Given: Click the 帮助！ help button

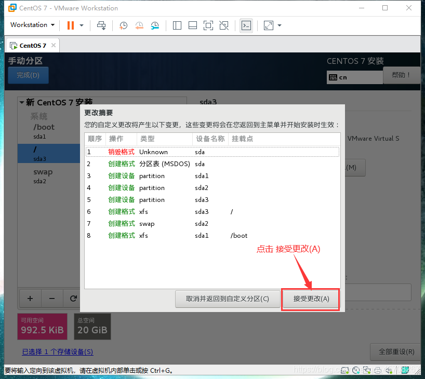Looking at the screenshot, I should click(x=401, y=75).
